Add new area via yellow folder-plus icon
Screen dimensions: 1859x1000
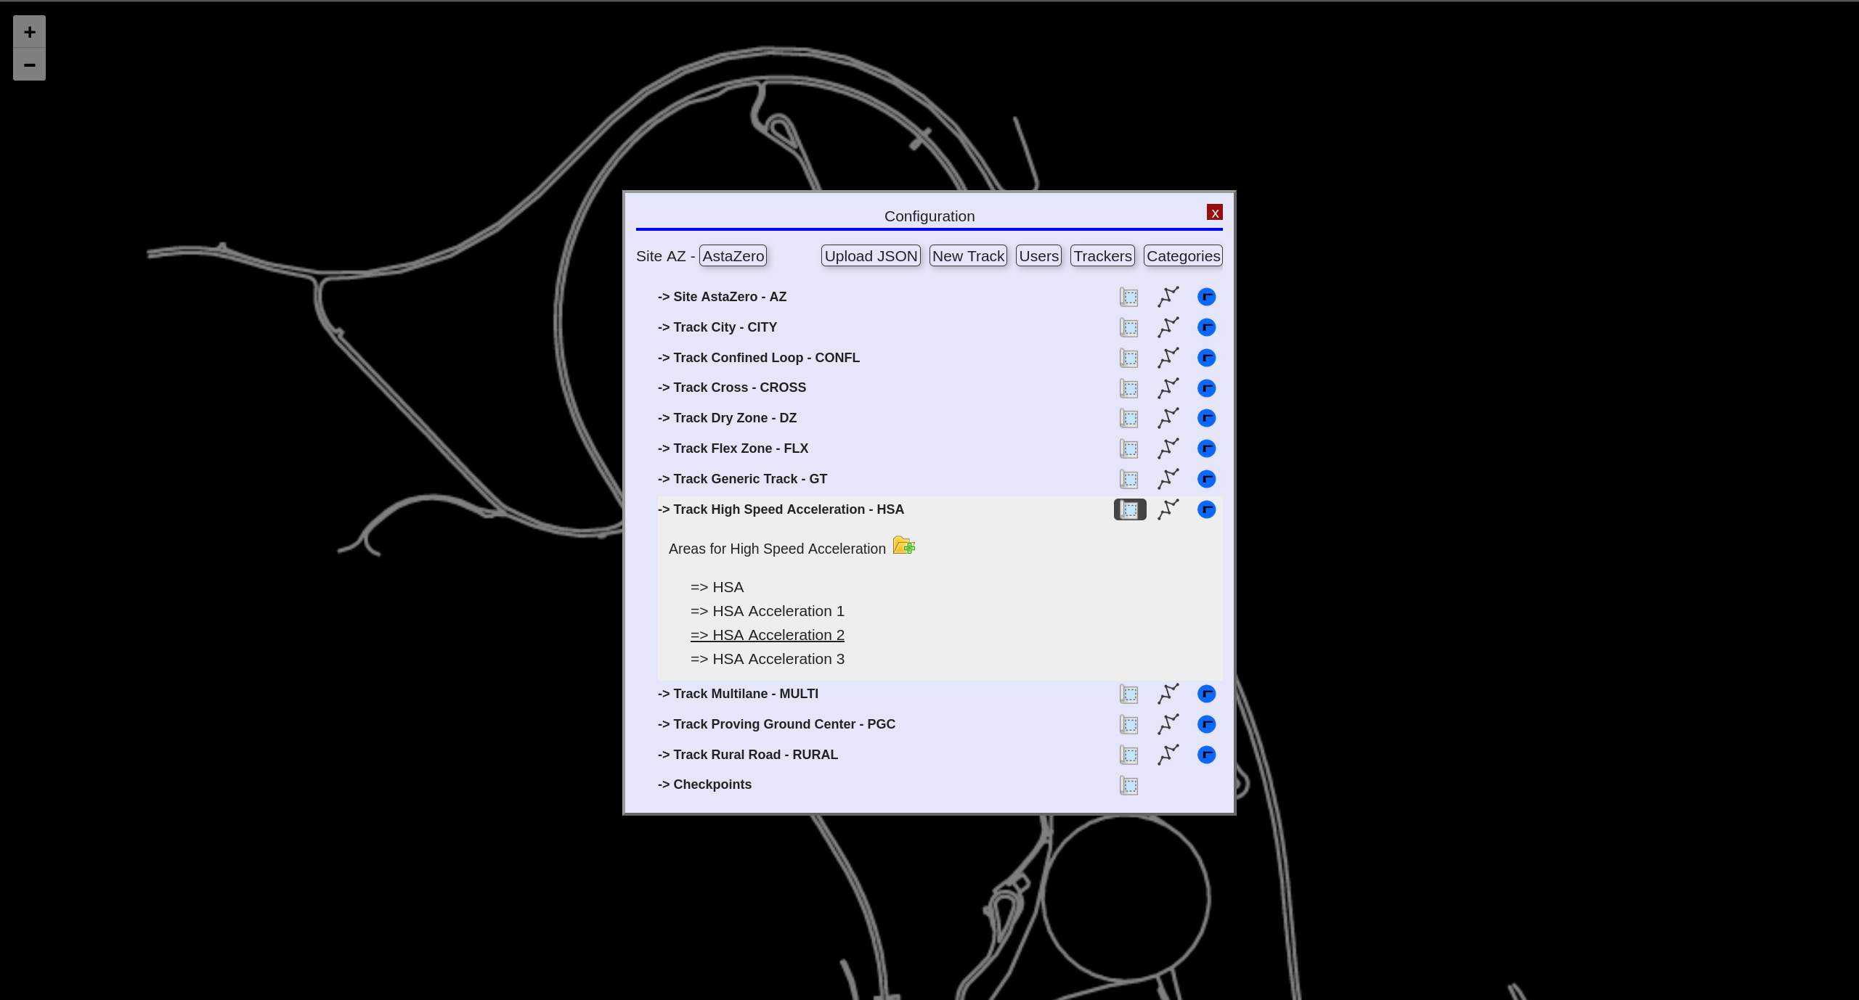pos(903,545)
